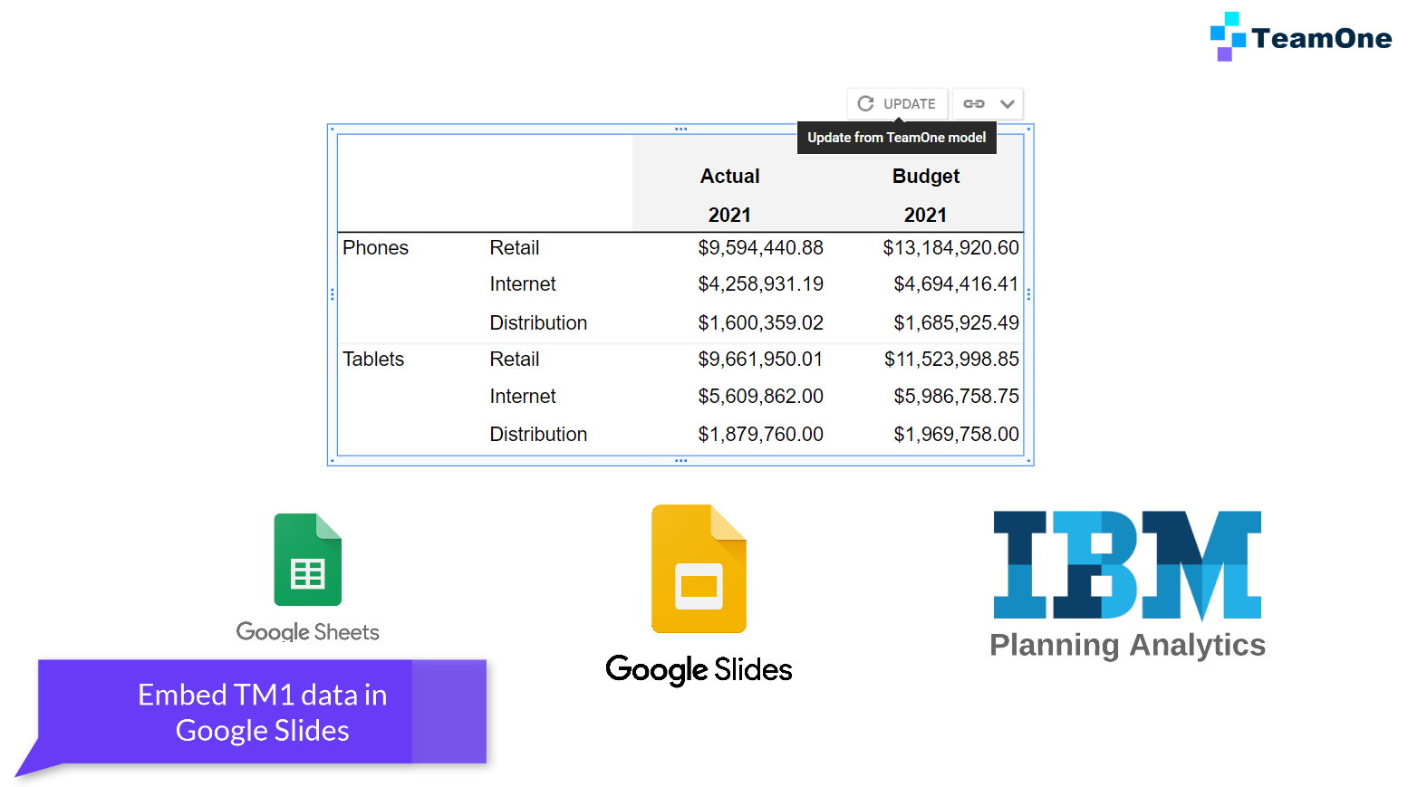Click Distribution label in Phones group

[538, 322]
